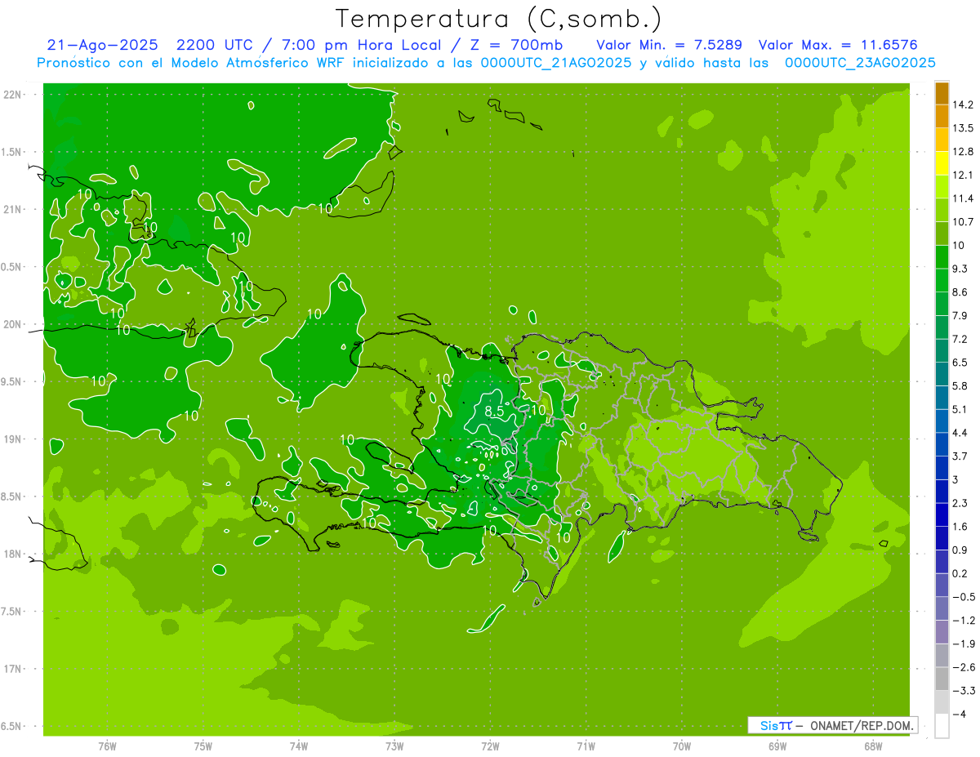Select the "Valor Min. = 7.5289" value
Image resolution: width=980 pixels, height=757 pixels.
click(670, 45)
